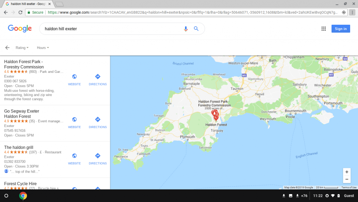
Task: Click the '... top of the hill...' review snippet
Action: (x=25, y=172)
